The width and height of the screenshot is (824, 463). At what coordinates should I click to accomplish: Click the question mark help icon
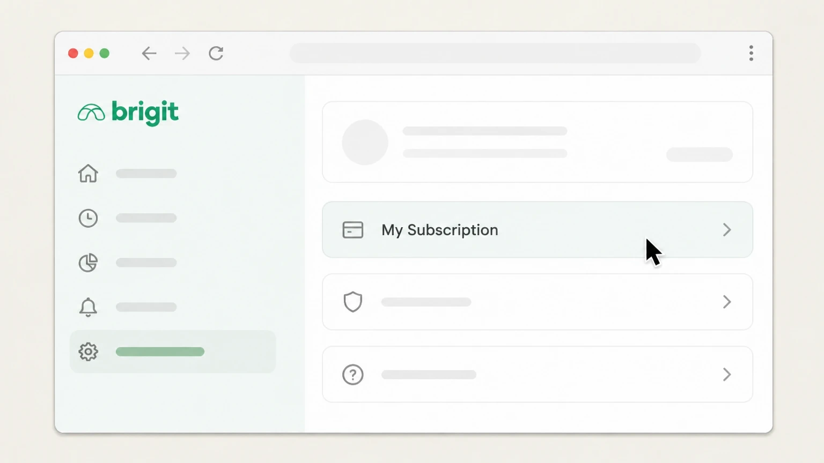coord(353,375)
